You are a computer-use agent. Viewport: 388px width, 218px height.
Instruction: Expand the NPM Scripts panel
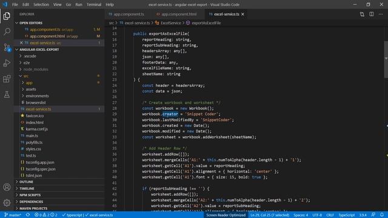pos(30,195)
